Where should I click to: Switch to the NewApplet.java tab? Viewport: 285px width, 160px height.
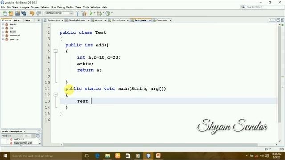[77, 20]
